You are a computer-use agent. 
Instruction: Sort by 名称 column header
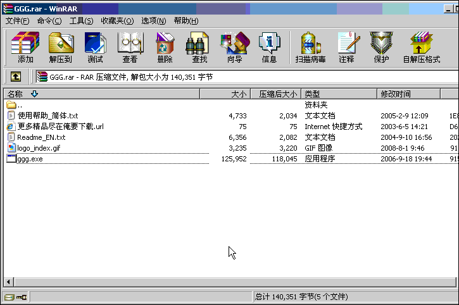tap(101, 94)
